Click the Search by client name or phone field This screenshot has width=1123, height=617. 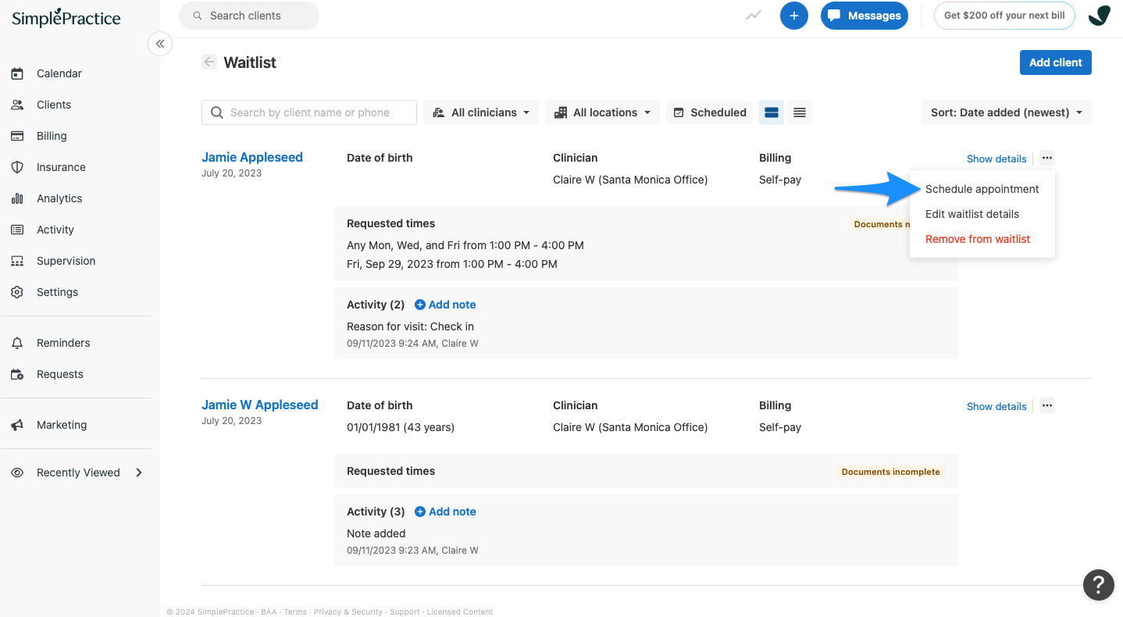point(309,112)
